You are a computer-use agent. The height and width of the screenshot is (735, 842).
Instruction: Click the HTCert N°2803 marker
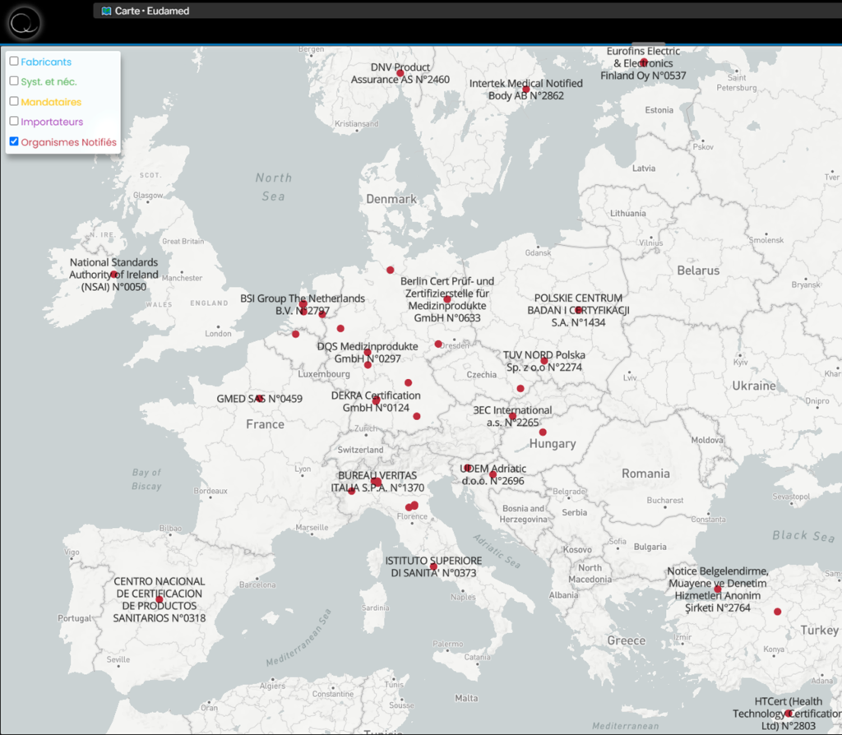pos(788,714)
